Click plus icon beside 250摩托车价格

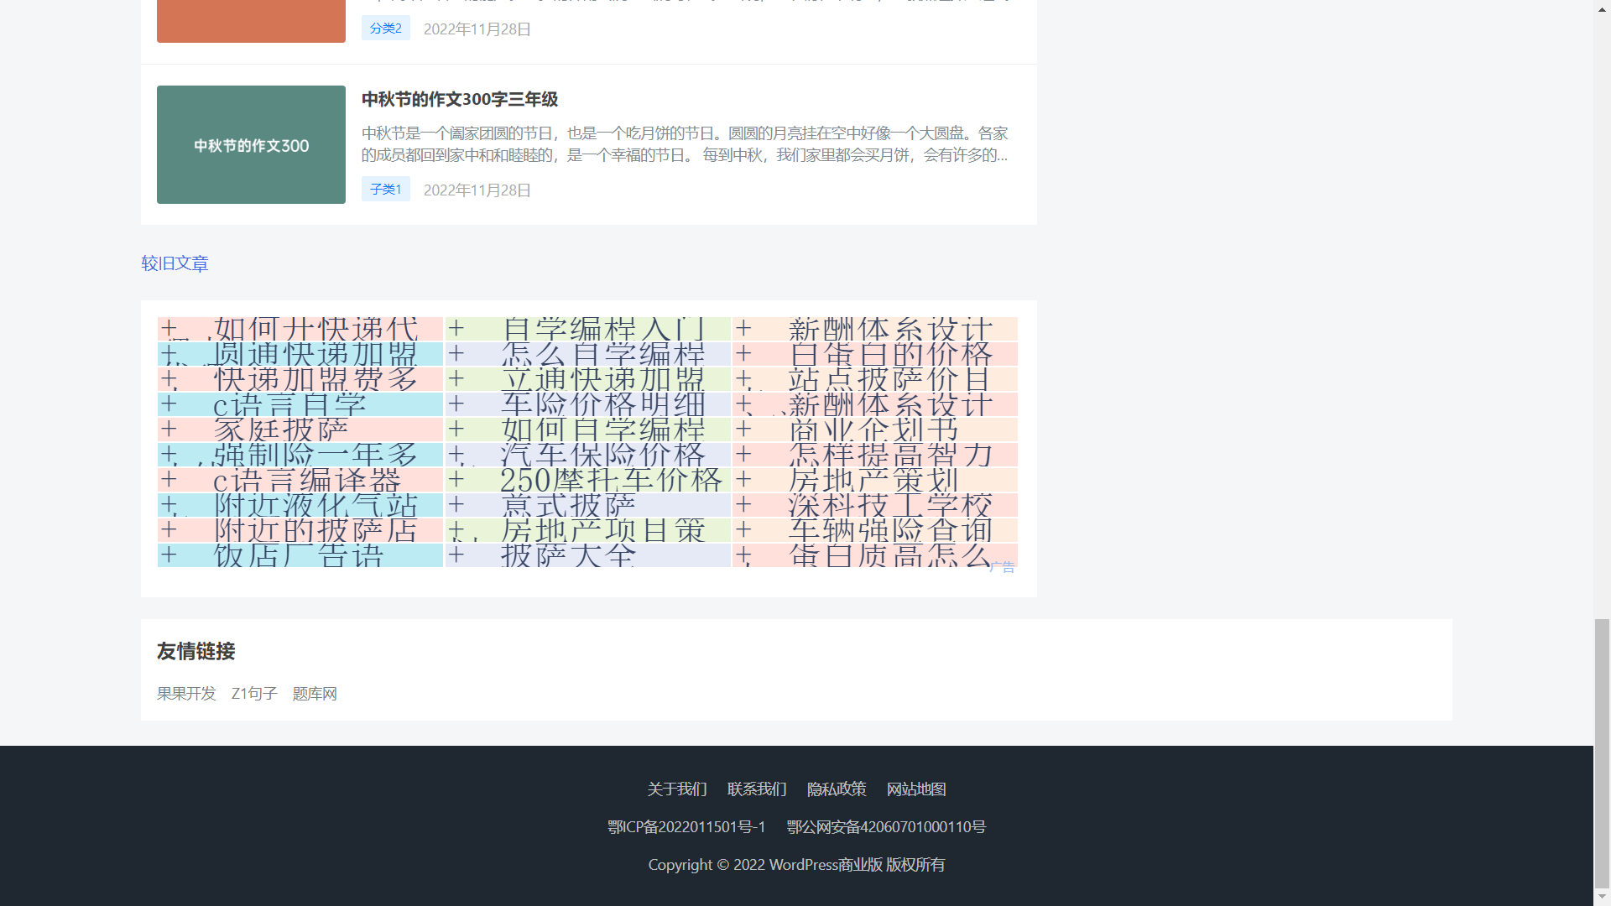(x=456, y=479)
